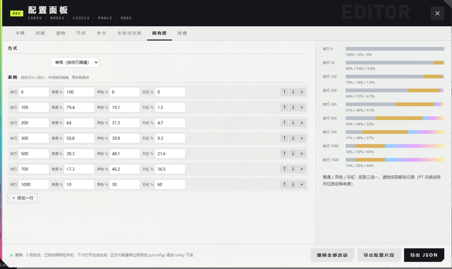Move the 技巧 200 row up

click(284, 123)
